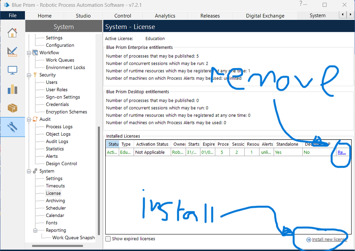Image resolution: width=355 pixels, height=251 pixels.
Task: Switch to the Home tab
Action: click(44, 16)
